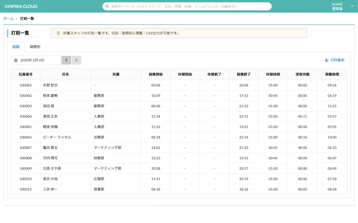Screen dimensions: 358x223
Task: Click the CSV download icon
Action: pyautogui.click(x=326, y=60)
